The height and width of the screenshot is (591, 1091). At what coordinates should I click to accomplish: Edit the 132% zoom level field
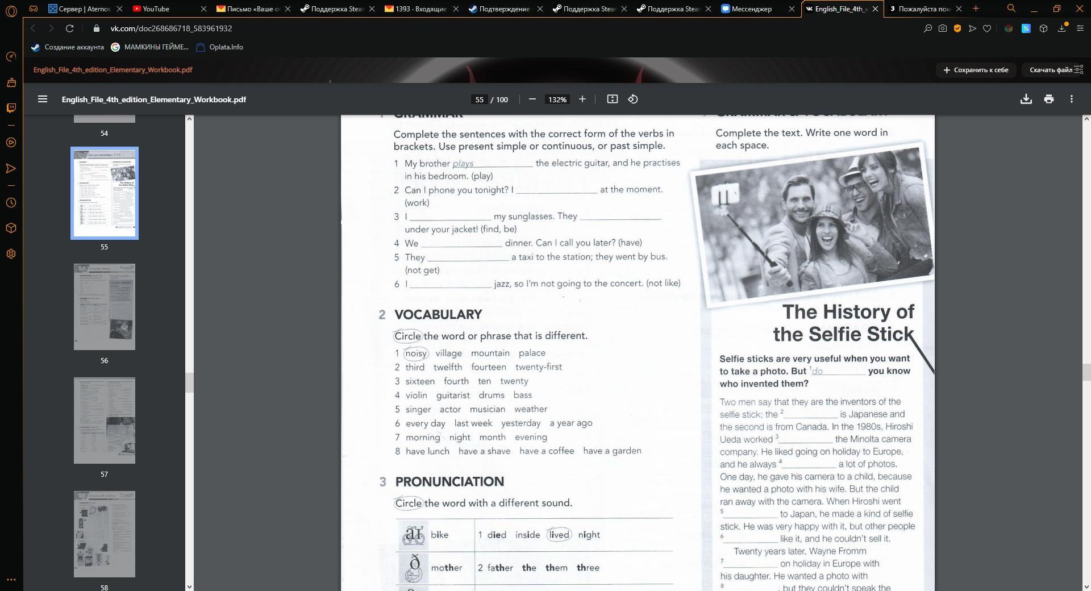(x=557, y=99)
